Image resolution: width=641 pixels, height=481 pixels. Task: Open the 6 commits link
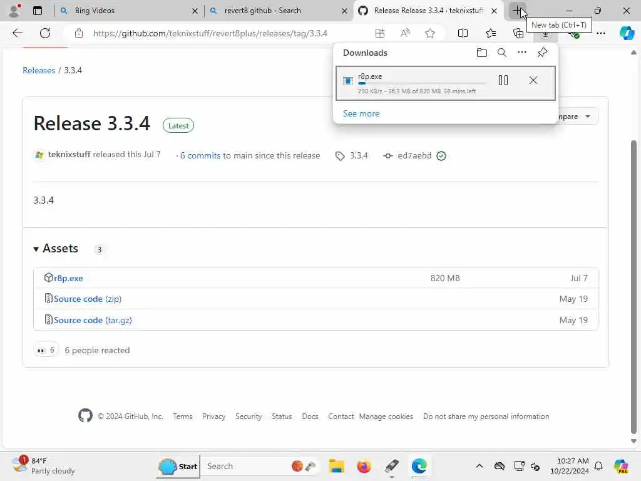(x=200, y=156)
